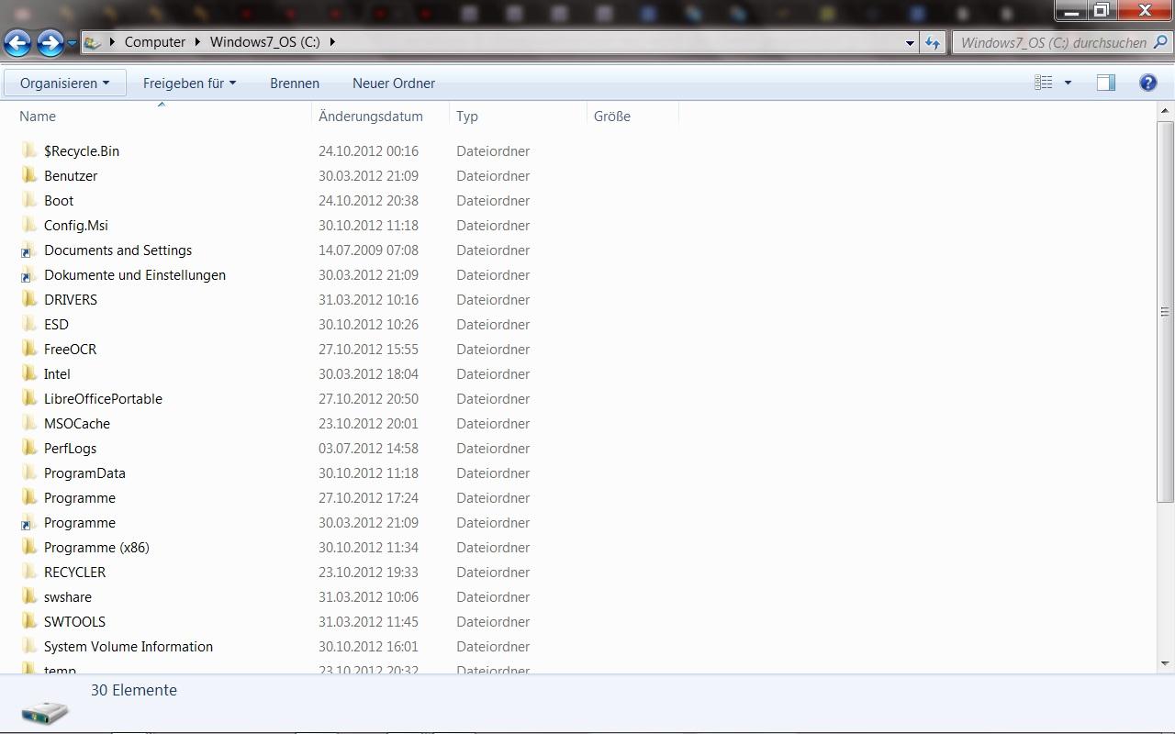The height and width of the screenshot is (734, 1175).
Task: Click the vertical scrollbar thumb
Action: [x=1165, y=312]
